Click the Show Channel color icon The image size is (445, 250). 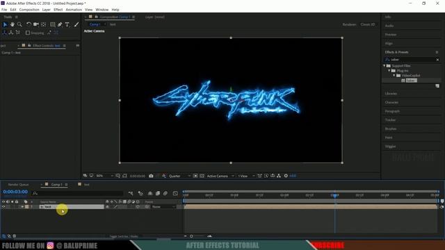[164, 176]
